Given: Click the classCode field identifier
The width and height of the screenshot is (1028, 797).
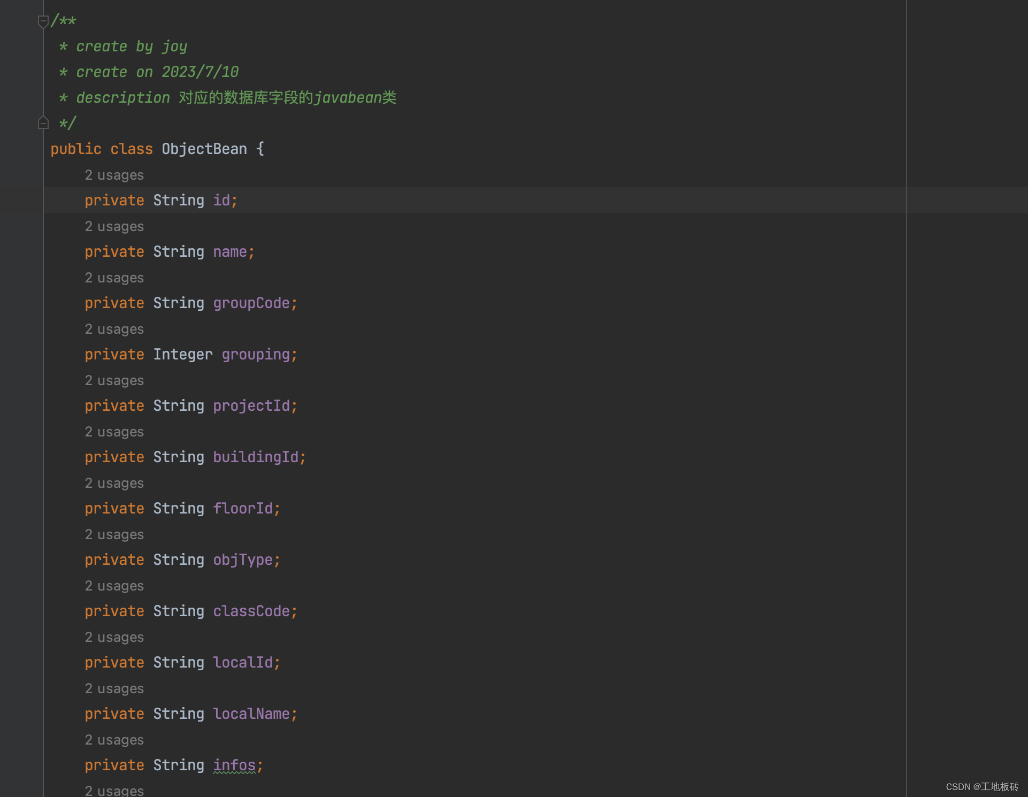Looking at the screenshot, I should tap(251, 611).
